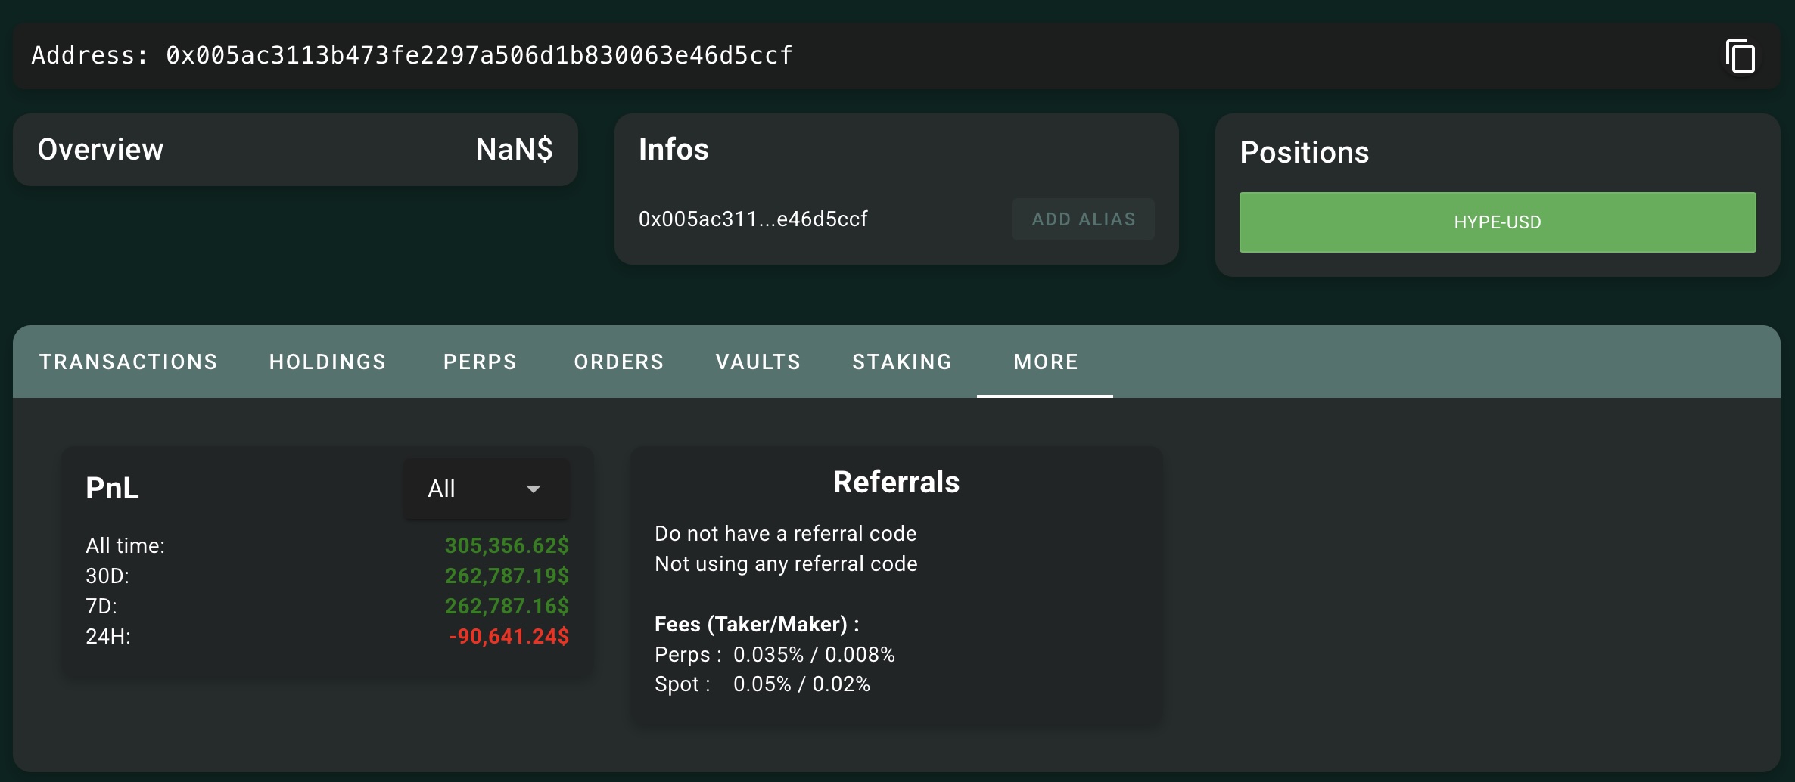Click the 24H PnL value -90,641.24$
Viewport: 1795px width, 782px height.
click(x=509, y=637)
